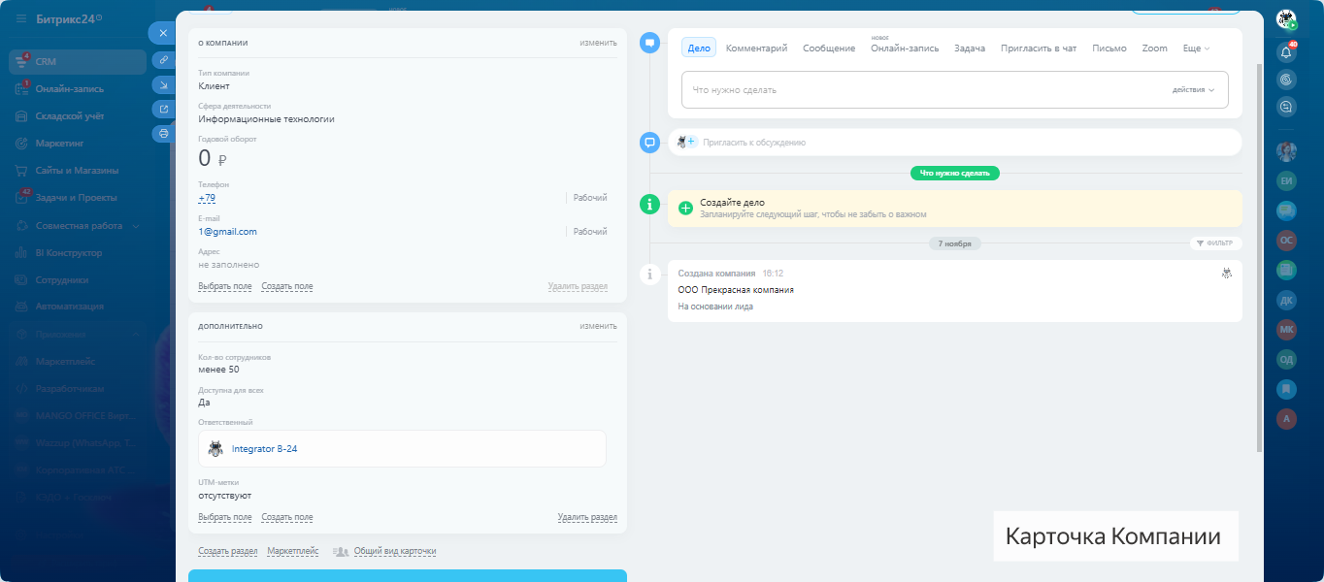Open chat with МК contact avatar

pyautogui.click(x=1286, y=330)
